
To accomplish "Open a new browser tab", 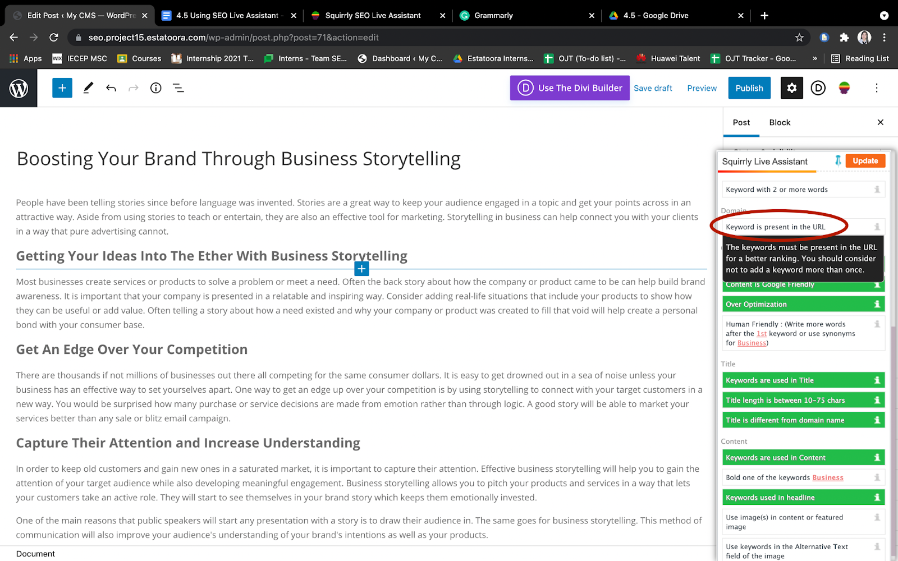I will pos(764,16).
